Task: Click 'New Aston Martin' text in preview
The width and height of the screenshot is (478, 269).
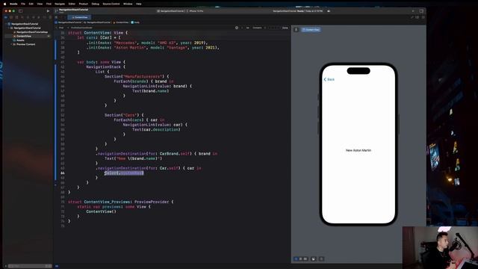Action: [x=358, y=150]
